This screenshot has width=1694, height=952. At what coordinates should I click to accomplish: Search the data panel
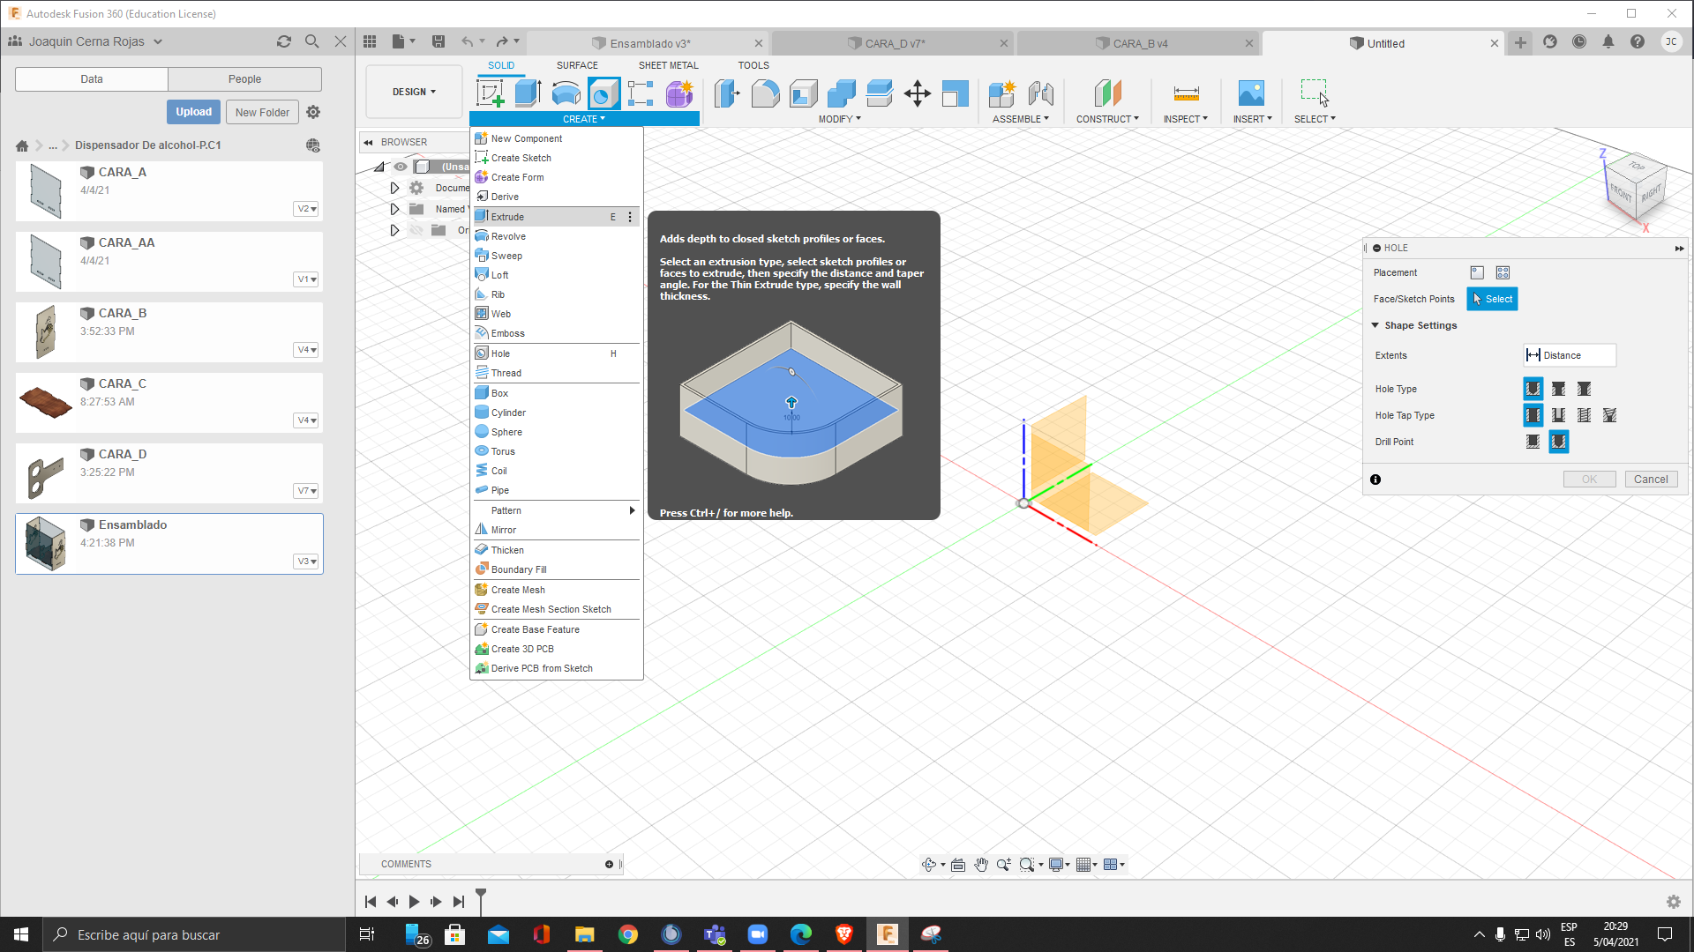point(311,41)
